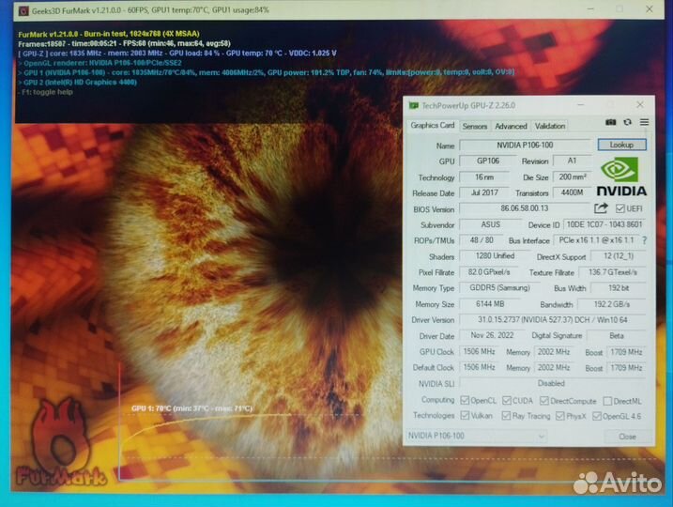
Task: Click the Lookup button
Action: pos(621,145)
